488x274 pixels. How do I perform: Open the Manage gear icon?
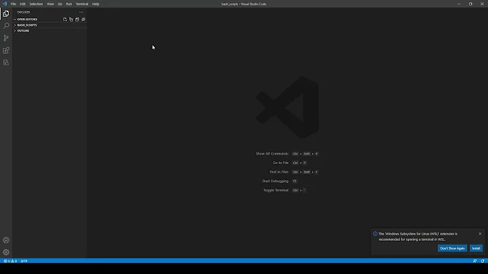pyautogui.click(x=6, y=252)
